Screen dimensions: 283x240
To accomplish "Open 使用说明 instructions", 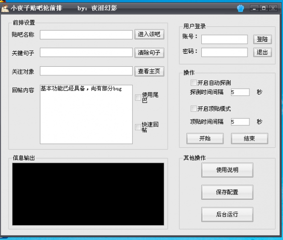I will (227, 170).
